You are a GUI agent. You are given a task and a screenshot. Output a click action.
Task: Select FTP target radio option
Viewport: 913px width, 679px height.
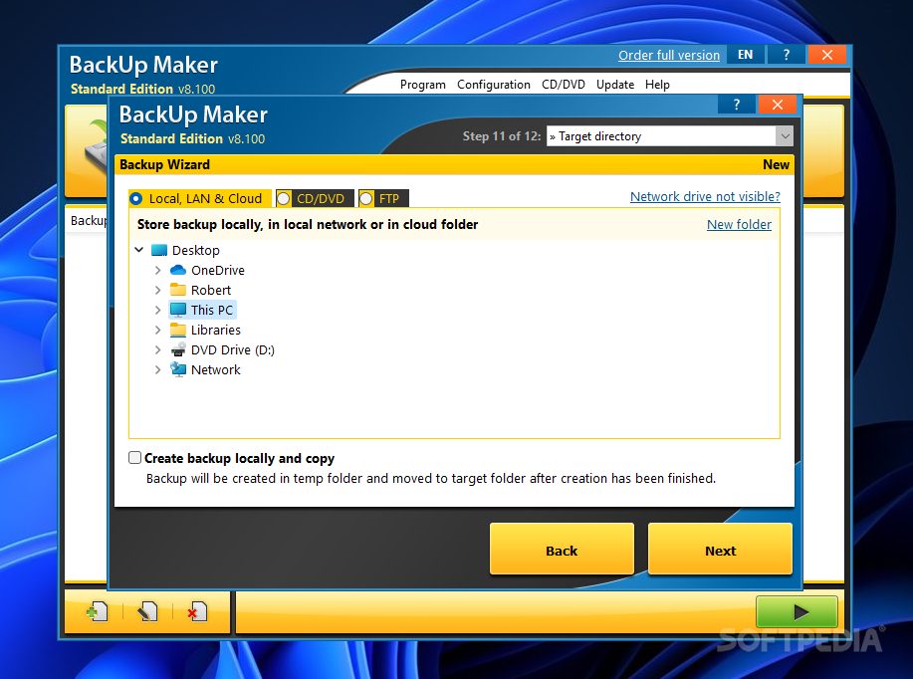coord(366,198)
